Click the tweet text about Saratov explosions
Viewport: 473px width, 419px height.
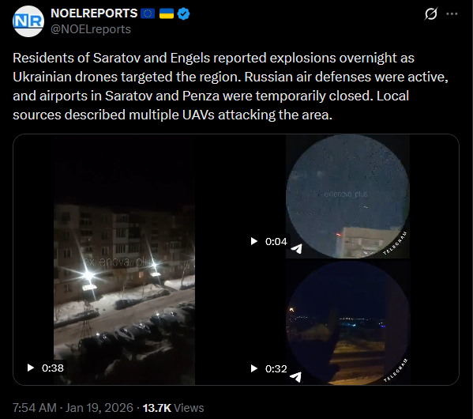(231, 86)
